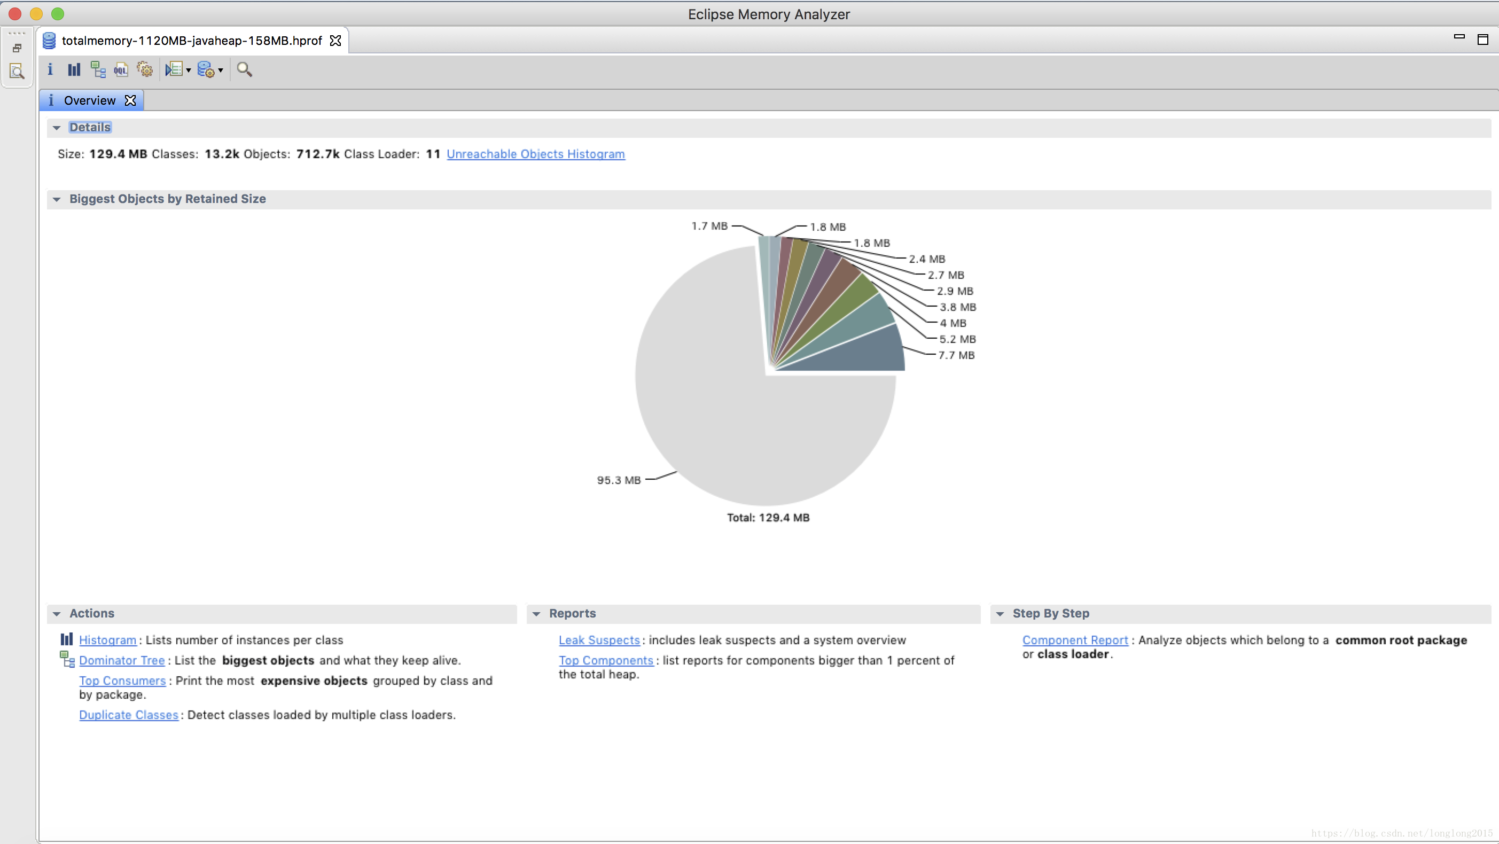Select the Overview tab

pos(90,101)
